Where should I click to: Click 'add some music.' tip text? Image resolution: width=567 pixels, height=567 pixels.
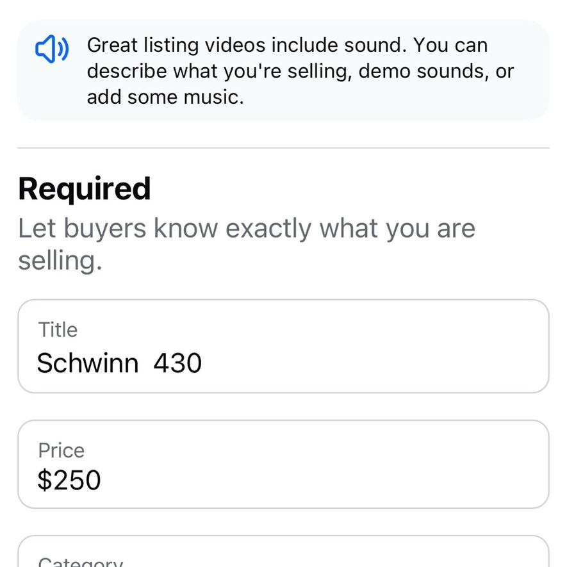[166, 97]
